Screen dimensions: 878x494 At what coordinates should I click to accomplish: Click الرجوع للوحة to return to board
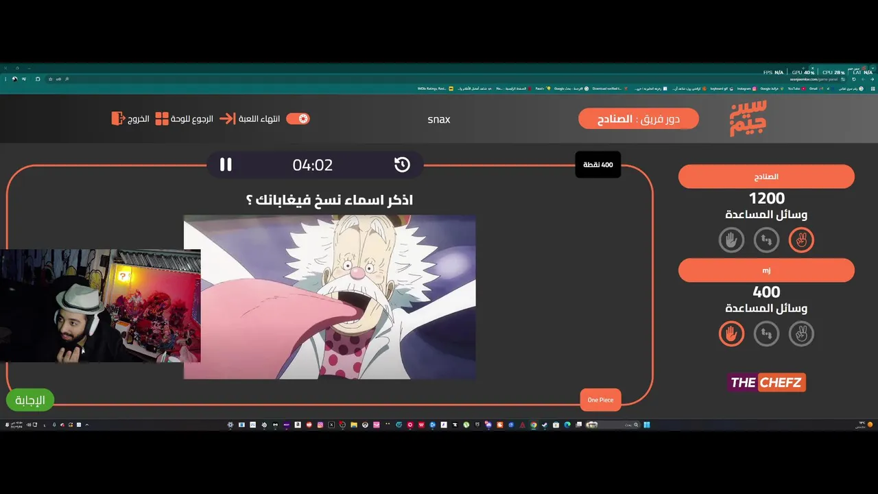[x=184, y=119]
